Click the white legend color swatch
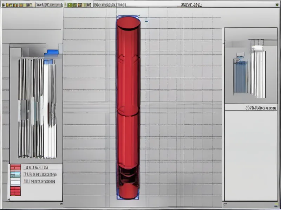The height and width of the screenshot is (210, 281). tap(15, 182)
